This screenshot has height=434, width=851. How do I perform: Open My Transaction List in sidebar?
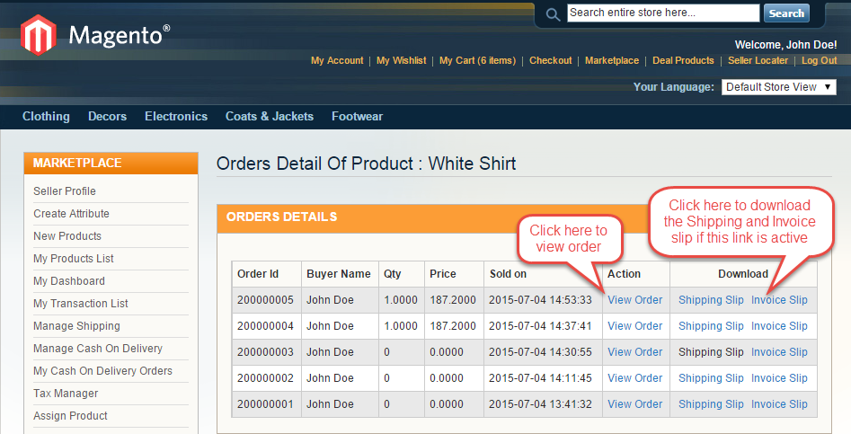tap(80, 304)
